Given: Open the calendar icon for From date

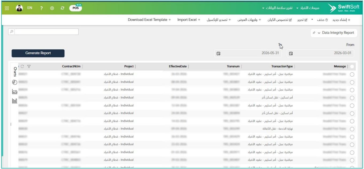Looking at the screenshot, I should tap(291, 53).
